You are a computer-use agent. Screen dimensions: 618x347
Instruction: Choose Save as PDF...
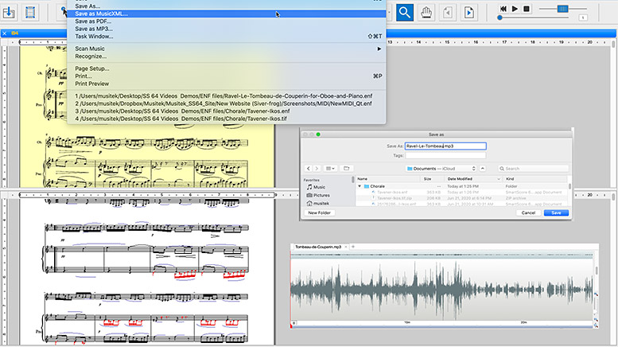[x=227, y=21]
